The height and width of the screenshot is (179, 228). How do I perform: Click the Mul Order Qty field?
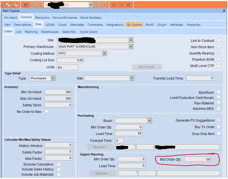(x=198, y=159)
